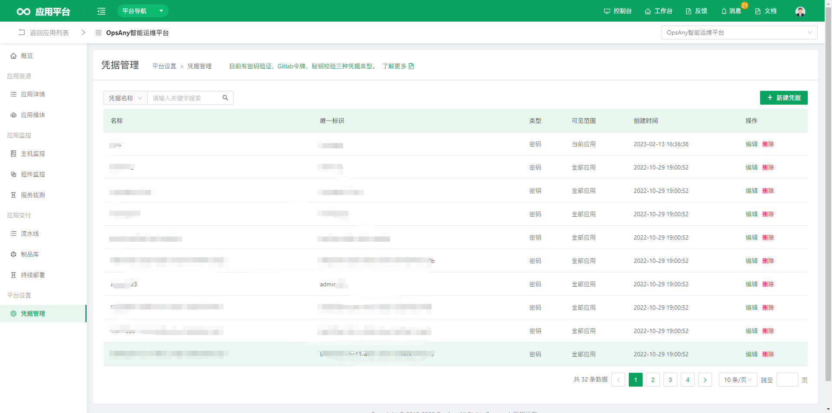The height and width of the screenshot is (413, 832).
Task: Edit the credential created 2023-02-13 16:36:38
Action: pyautogui.click(x=751, y=144)
